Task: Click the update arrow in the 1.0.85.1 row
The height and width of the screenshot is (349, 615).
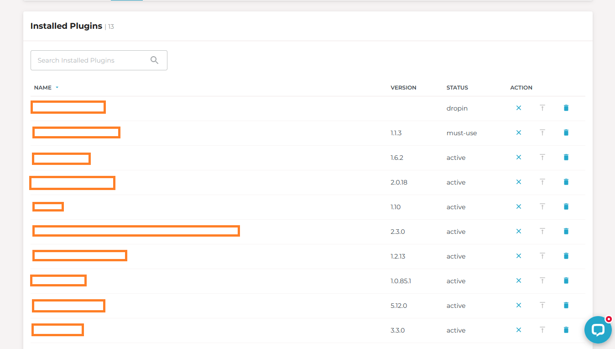Action: (542, 280)
